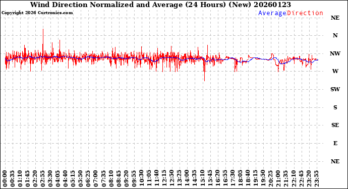348x189 pixels.
Task: Select the E axis label
Action: click(335, 143)
